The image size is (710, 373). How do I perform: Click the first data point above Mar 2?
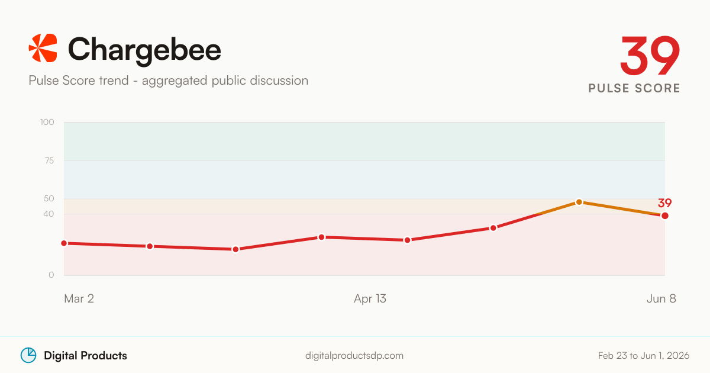(x=64, y=243)
